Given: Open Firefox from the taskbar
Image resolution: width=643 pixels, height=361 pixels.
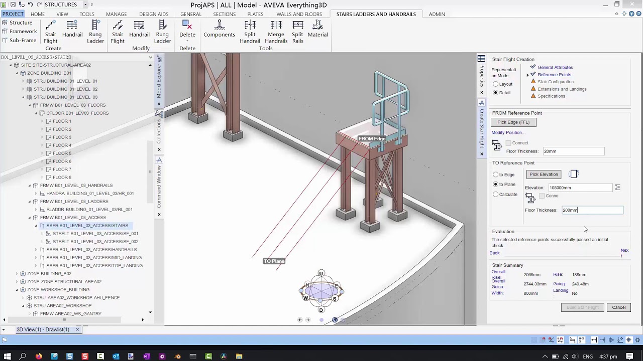Looking at the screenshot, I should click(x=39, y=356).
